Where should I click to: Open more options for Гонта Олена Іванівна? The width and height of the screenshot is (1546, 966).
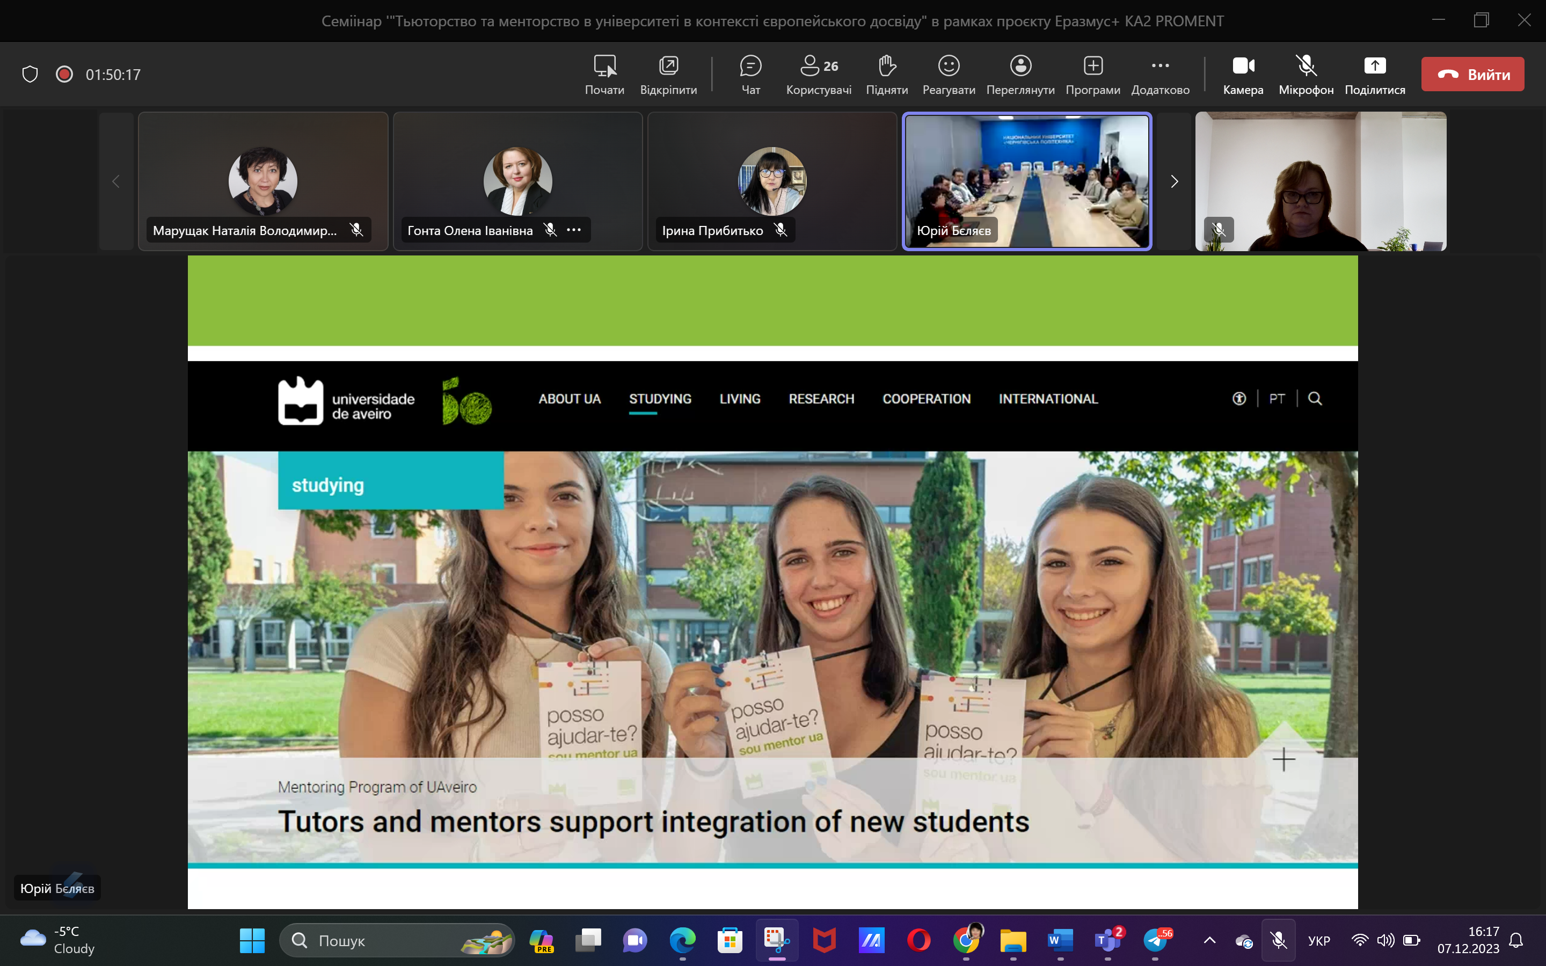pos(574,230)
